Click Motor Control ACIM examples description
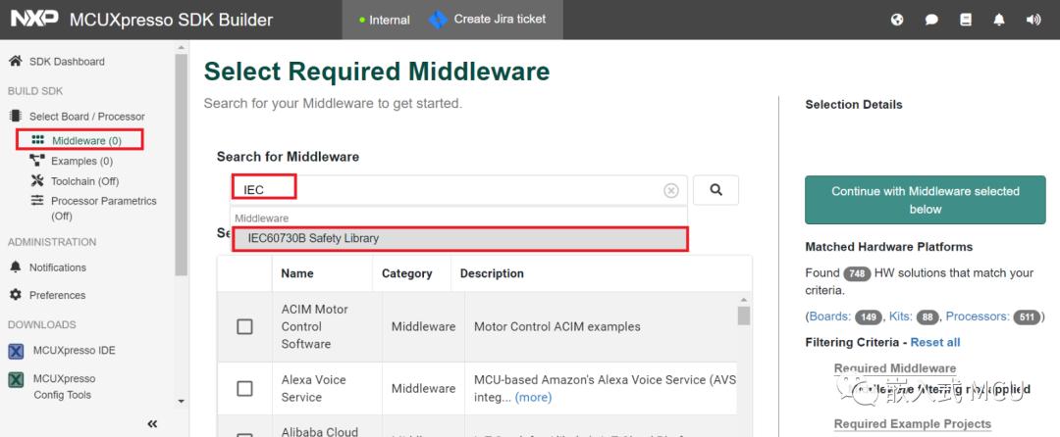 [x=557, y=326]
